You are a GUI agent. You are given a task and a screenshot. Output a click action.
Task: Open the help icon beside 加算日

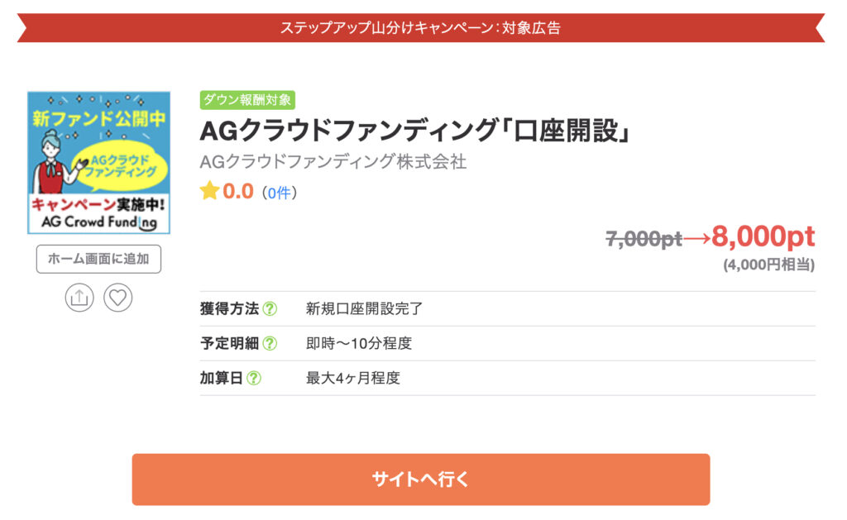254,379
